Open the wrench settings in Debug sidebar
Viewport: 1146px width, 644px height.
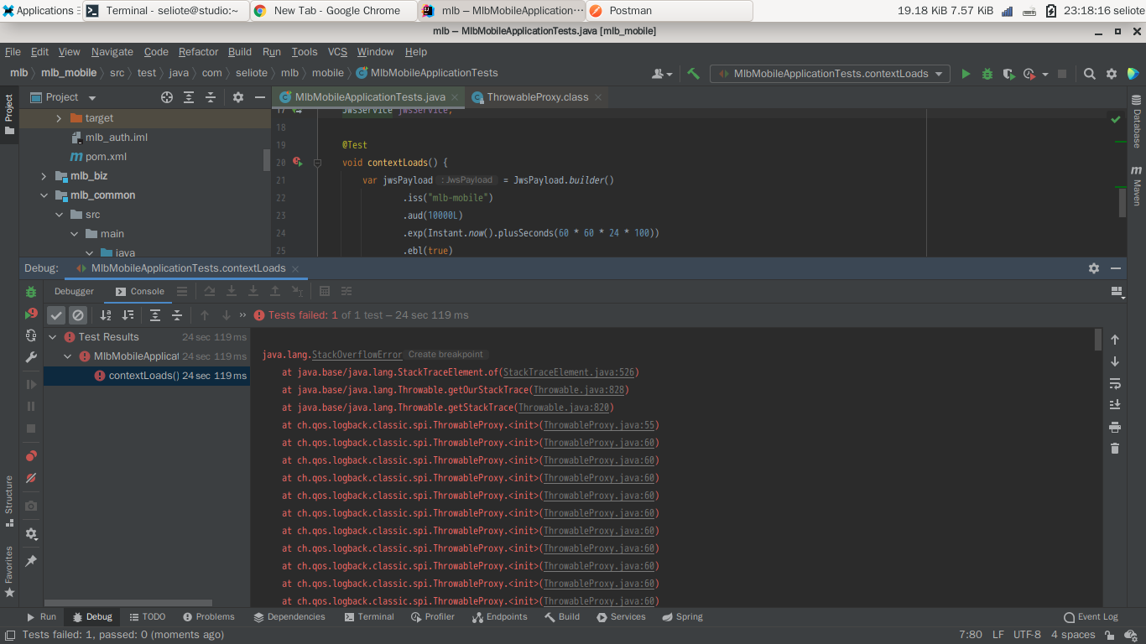(x=31, y=357)
